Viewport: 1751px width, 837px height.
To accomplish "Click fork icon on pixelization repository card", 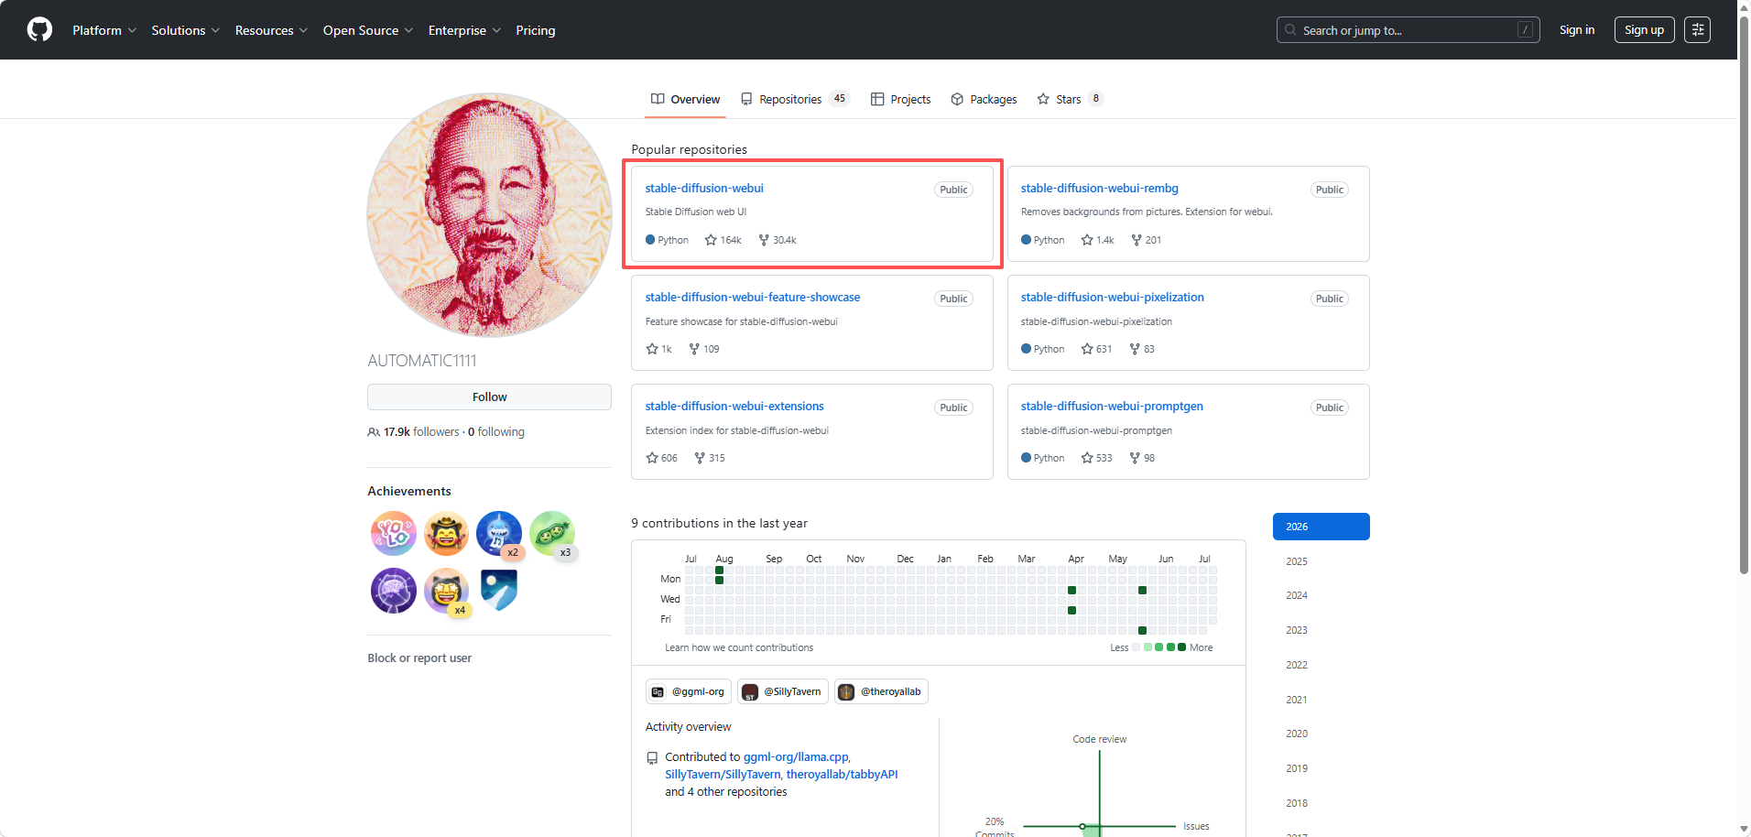I will click(1135, 349).
